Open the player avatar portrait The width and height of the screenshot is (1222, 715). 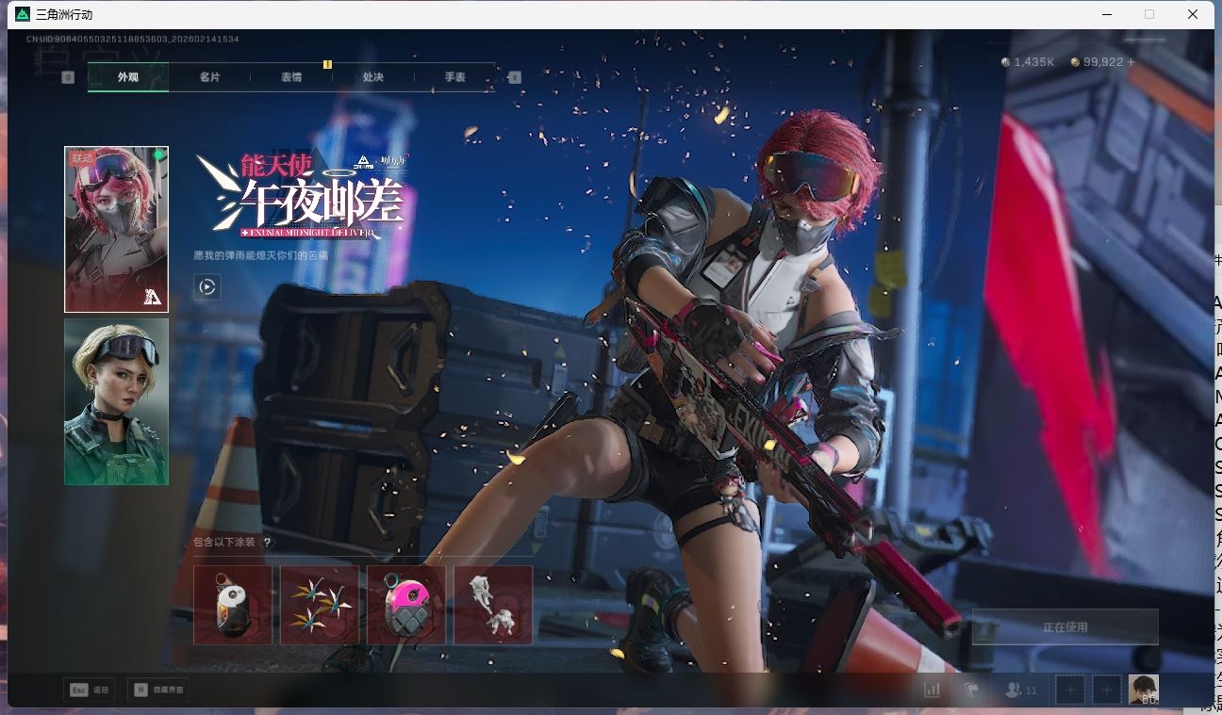1144,690
